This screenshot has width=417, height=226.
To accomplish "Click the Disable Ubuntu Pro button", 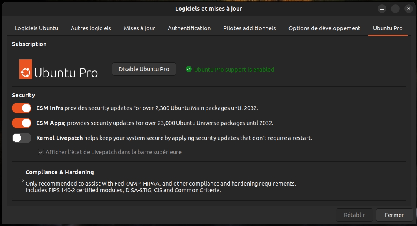I will pos(144,69).
